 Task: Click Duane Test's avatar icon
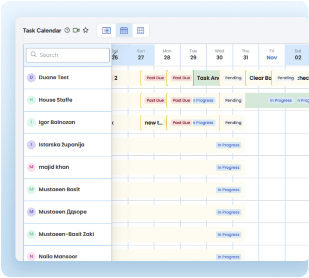click(x=31, y=77)
